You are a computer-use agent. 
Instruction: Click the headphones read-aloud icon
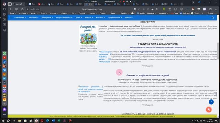[x=139, y=9]
